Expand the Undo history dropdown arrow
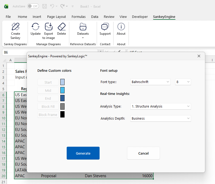215x184 pixels. click(x=56, y=6)
